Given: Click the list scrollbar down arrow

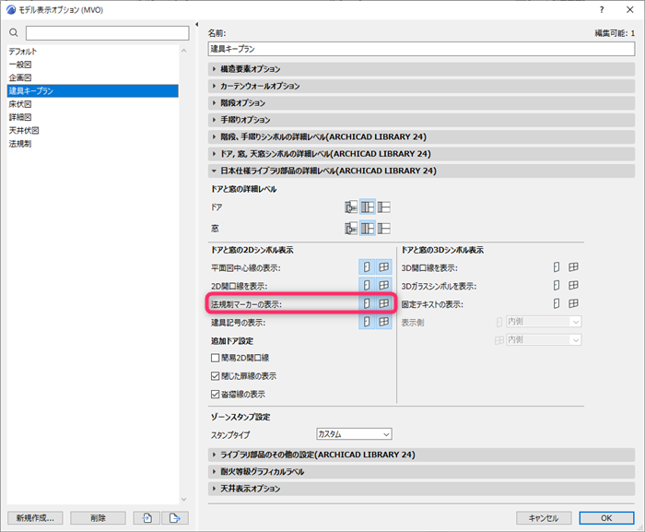Looking at the screenshot, I should coord(184,500).
